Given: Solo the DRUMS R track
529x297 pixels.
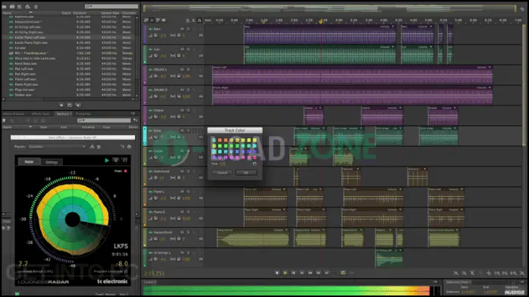Looking at the screenshot, I should point(188,89).
